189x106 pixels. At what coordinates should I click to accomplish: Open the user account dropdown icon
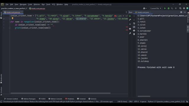(x=145, y=8)
